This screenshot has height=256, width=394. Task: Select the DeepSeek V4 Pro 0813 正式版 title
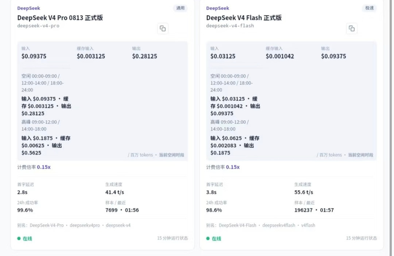pyautogui.click(x=60, y=18)
